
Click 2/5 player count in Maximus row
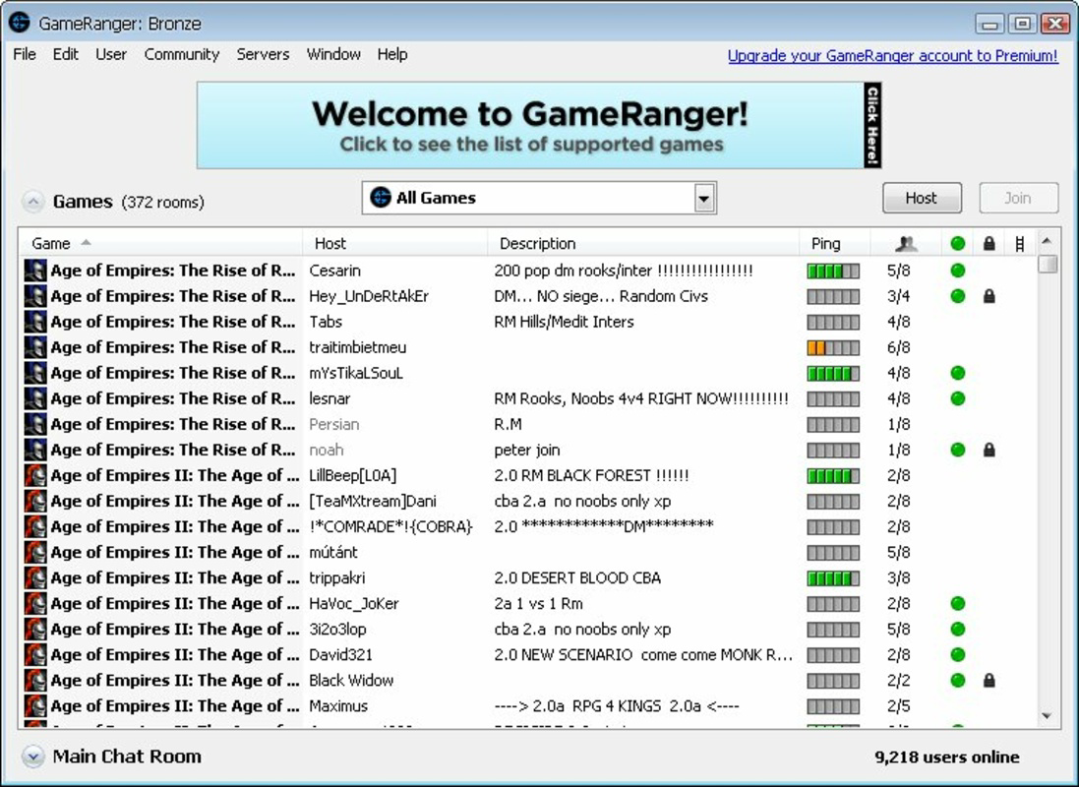coord(899,705)
